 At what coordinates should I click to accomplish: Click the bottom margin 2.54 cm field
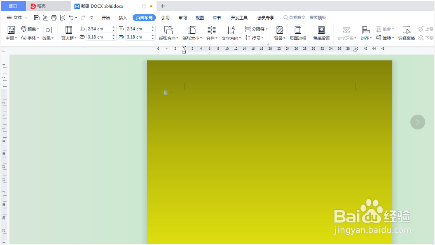click(x=138, y=28)
